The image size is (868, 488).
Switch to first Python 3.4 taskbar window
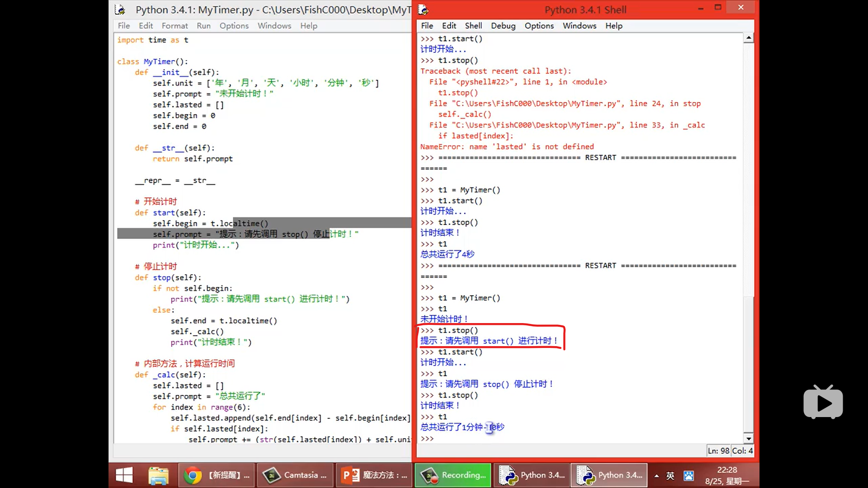pos(531,475)
